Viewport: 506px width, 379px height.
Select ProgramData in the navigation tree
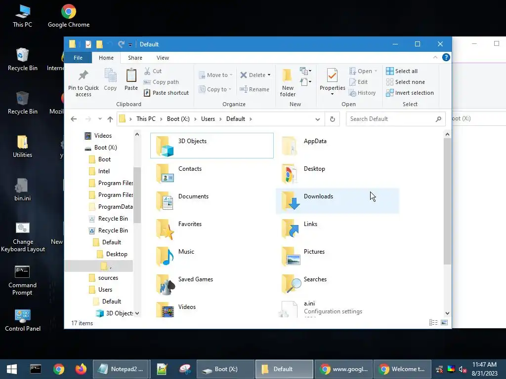[x=115, y=207]
